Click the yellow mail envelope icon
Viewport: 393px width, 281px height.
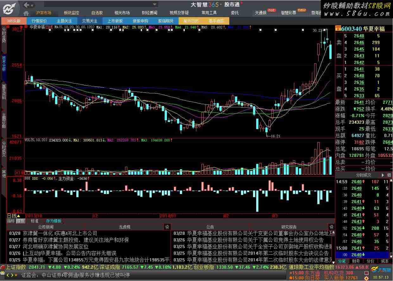[x=3, y=273]
